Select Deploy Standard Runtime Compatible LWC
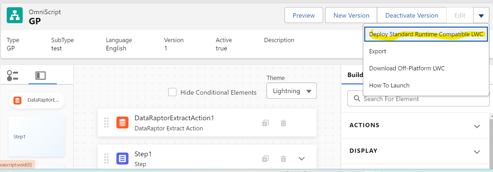 point(426,34)
